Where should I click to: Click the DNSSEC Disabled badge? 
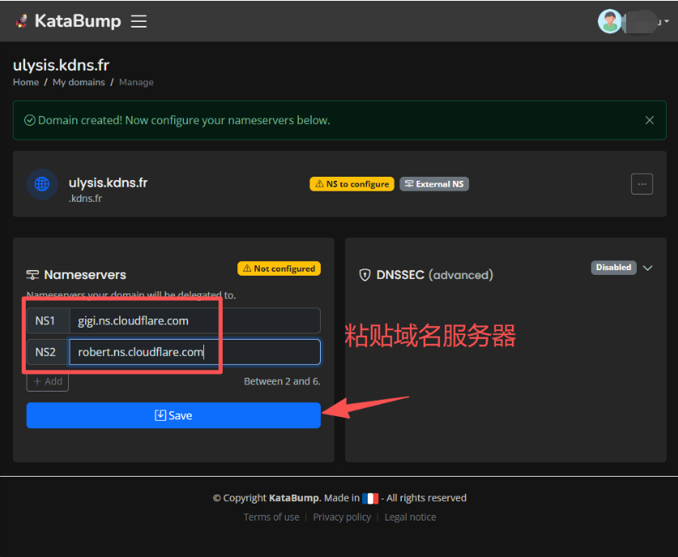coord(613,268)
